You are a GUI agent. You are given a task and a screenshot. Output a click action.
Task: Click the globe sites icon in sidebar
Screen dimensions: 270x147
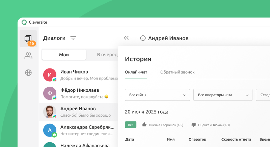(x=28, y=72)
